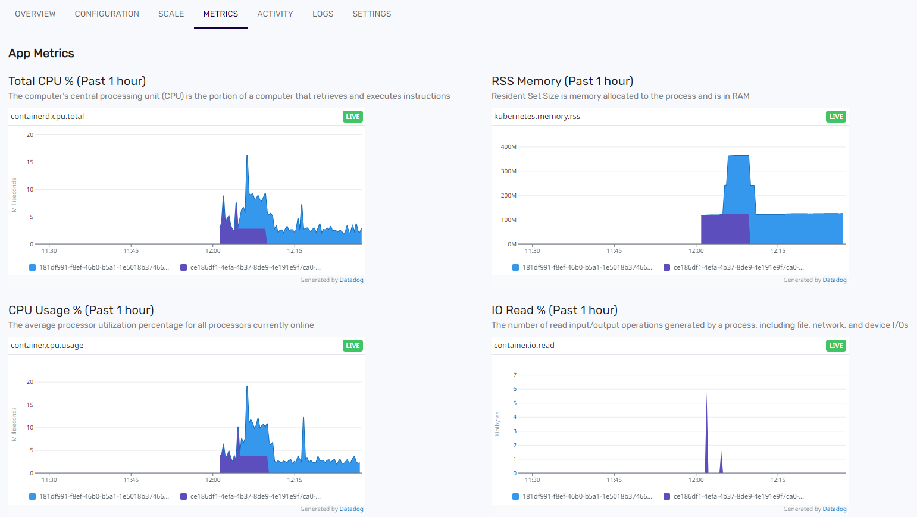Toggle the LIVE badge on the containerd.cpu.total chart
The width and height of the screenshot is (917, 517).
(352, 117)
